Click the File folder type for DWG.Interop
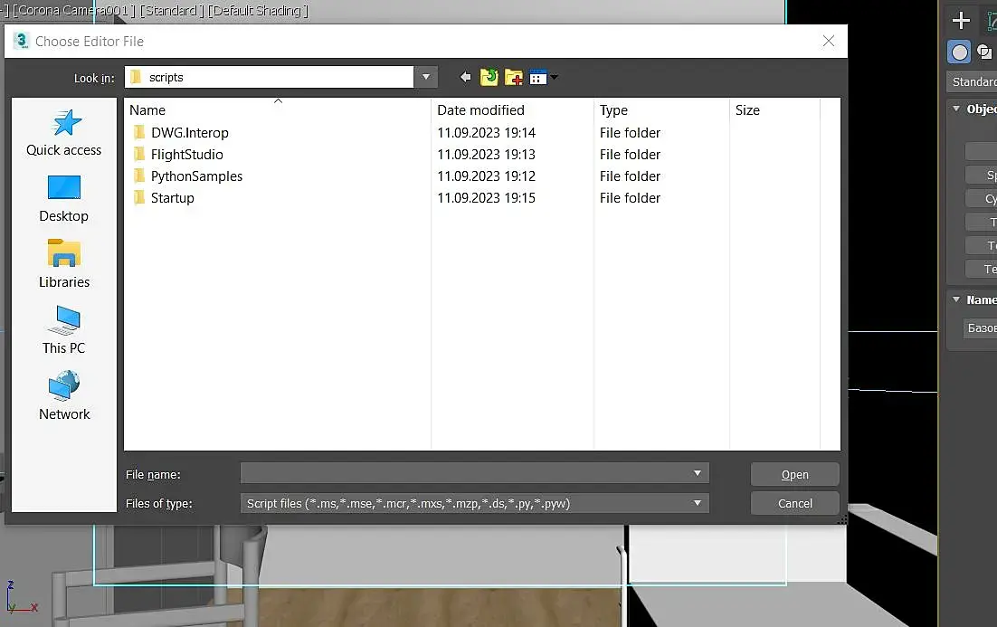This screenshot has width=997, height=627. [630, 133]
